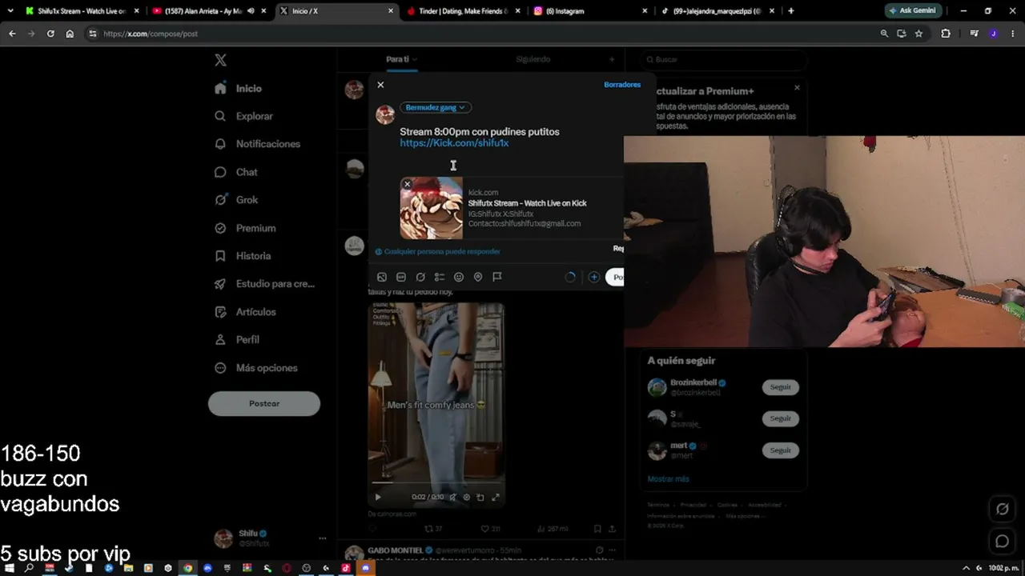Like the comfy jeans post
This screenshot has height=576, width=1025.
point(490,529)
